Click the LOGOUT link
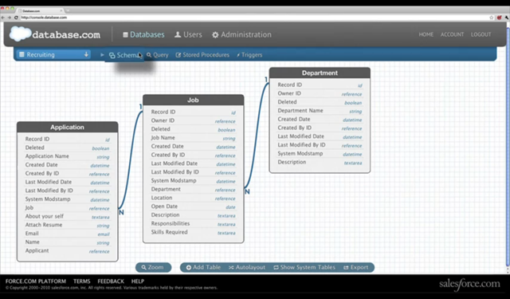This screenshot has width=510, height=299. click(x=481, y=34)
